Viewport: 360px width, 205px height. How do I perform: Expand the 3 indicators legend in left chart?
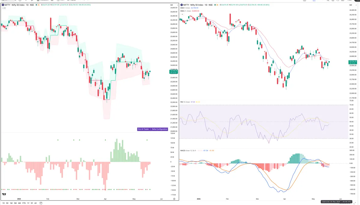pyautogui.click(x=4, y=8)
